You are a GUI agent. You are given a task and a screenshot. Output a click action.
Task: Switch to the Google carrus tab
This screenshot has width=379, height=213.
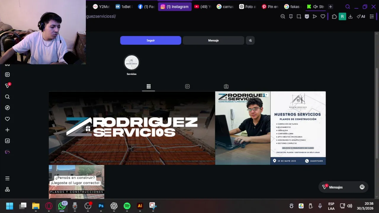click(225, 7)
